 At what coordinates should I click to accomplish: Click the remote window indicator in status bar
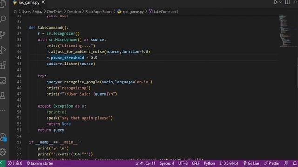[1, 163]
